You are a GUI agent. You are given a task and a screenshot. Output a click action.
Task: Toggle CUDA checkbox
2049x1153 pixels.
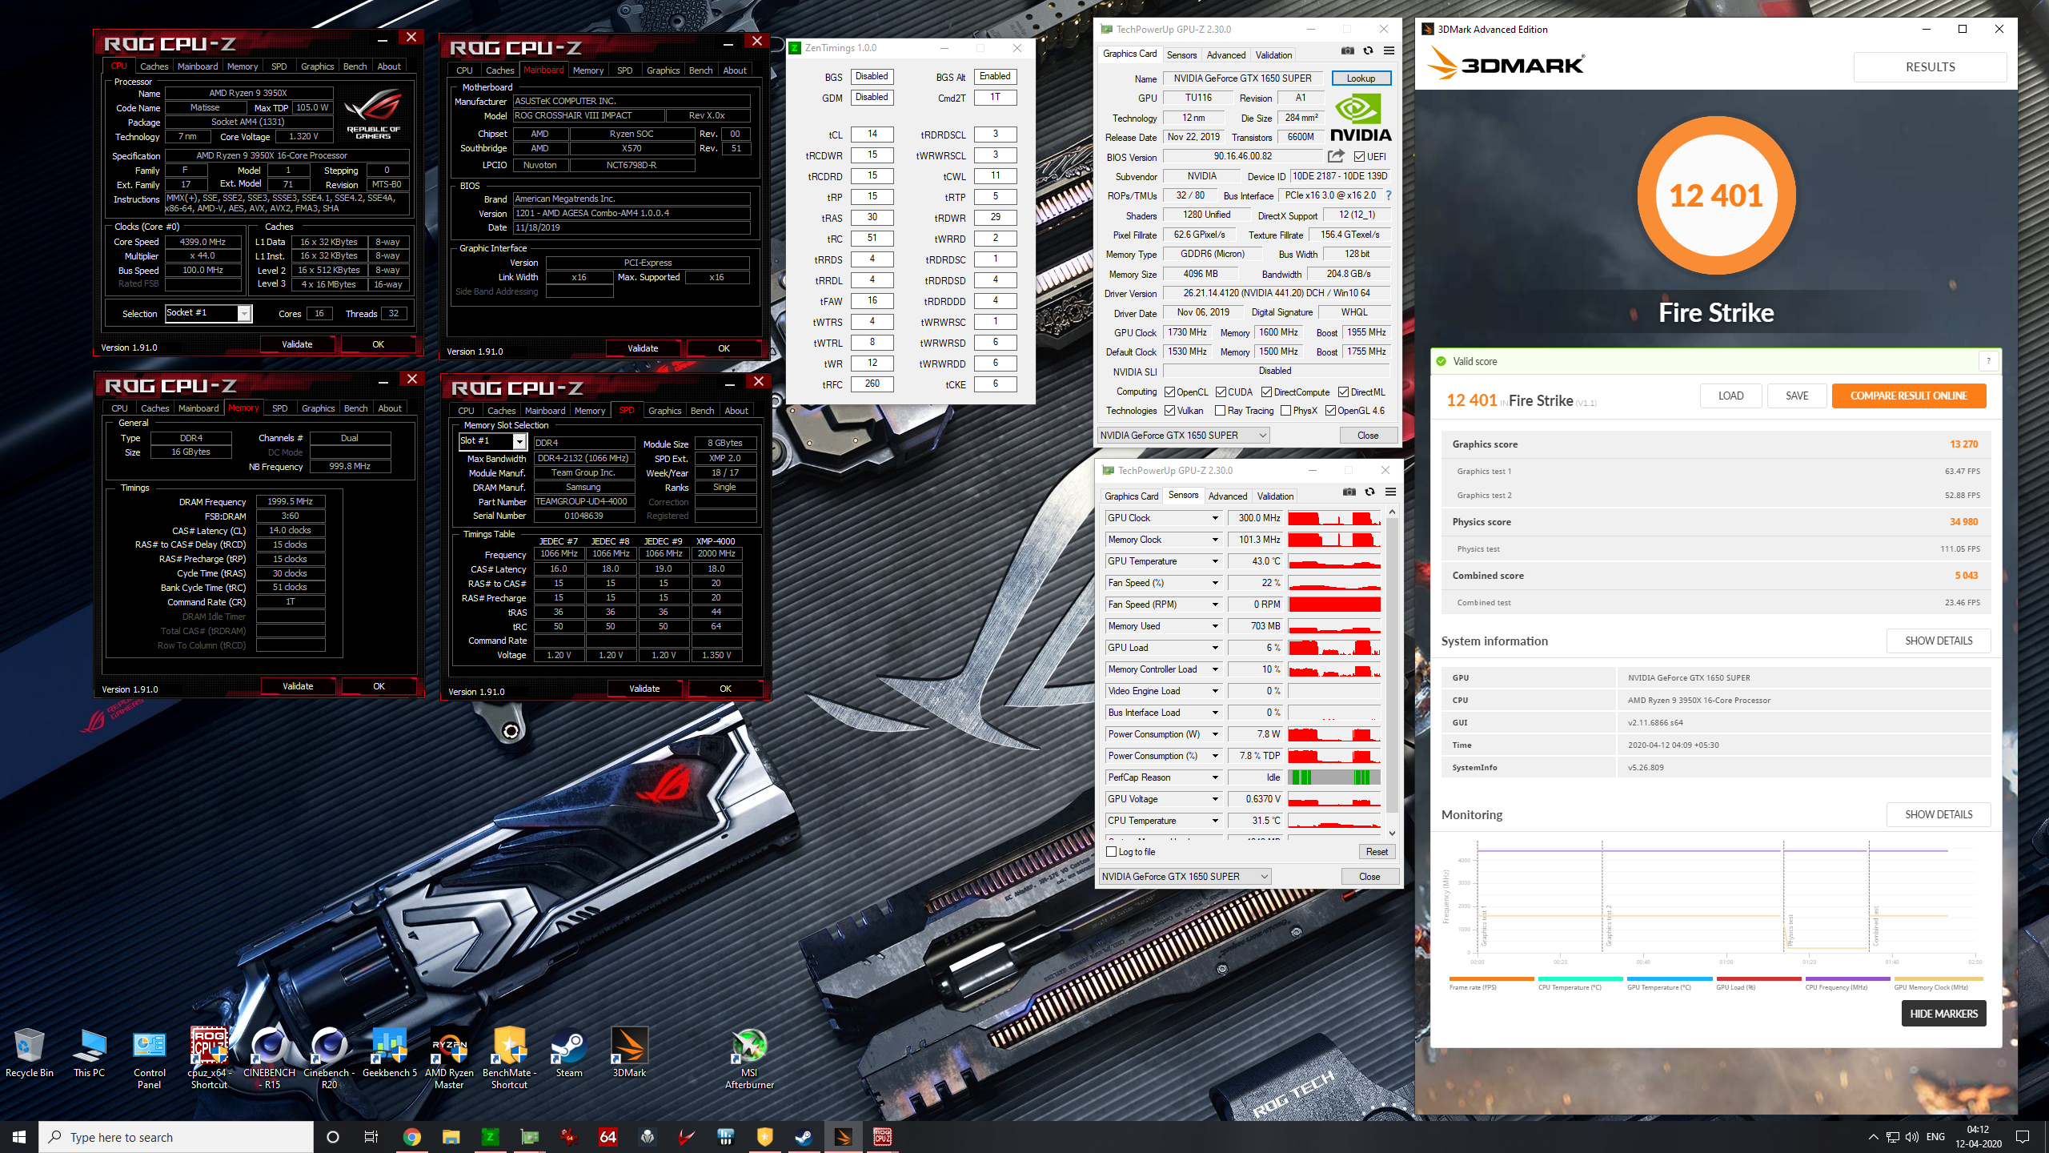(1221, 392)
